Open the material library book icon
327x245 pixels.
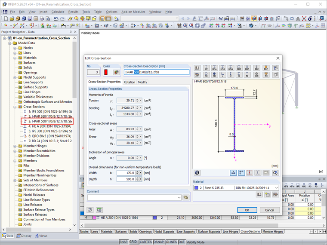point(259,195)
